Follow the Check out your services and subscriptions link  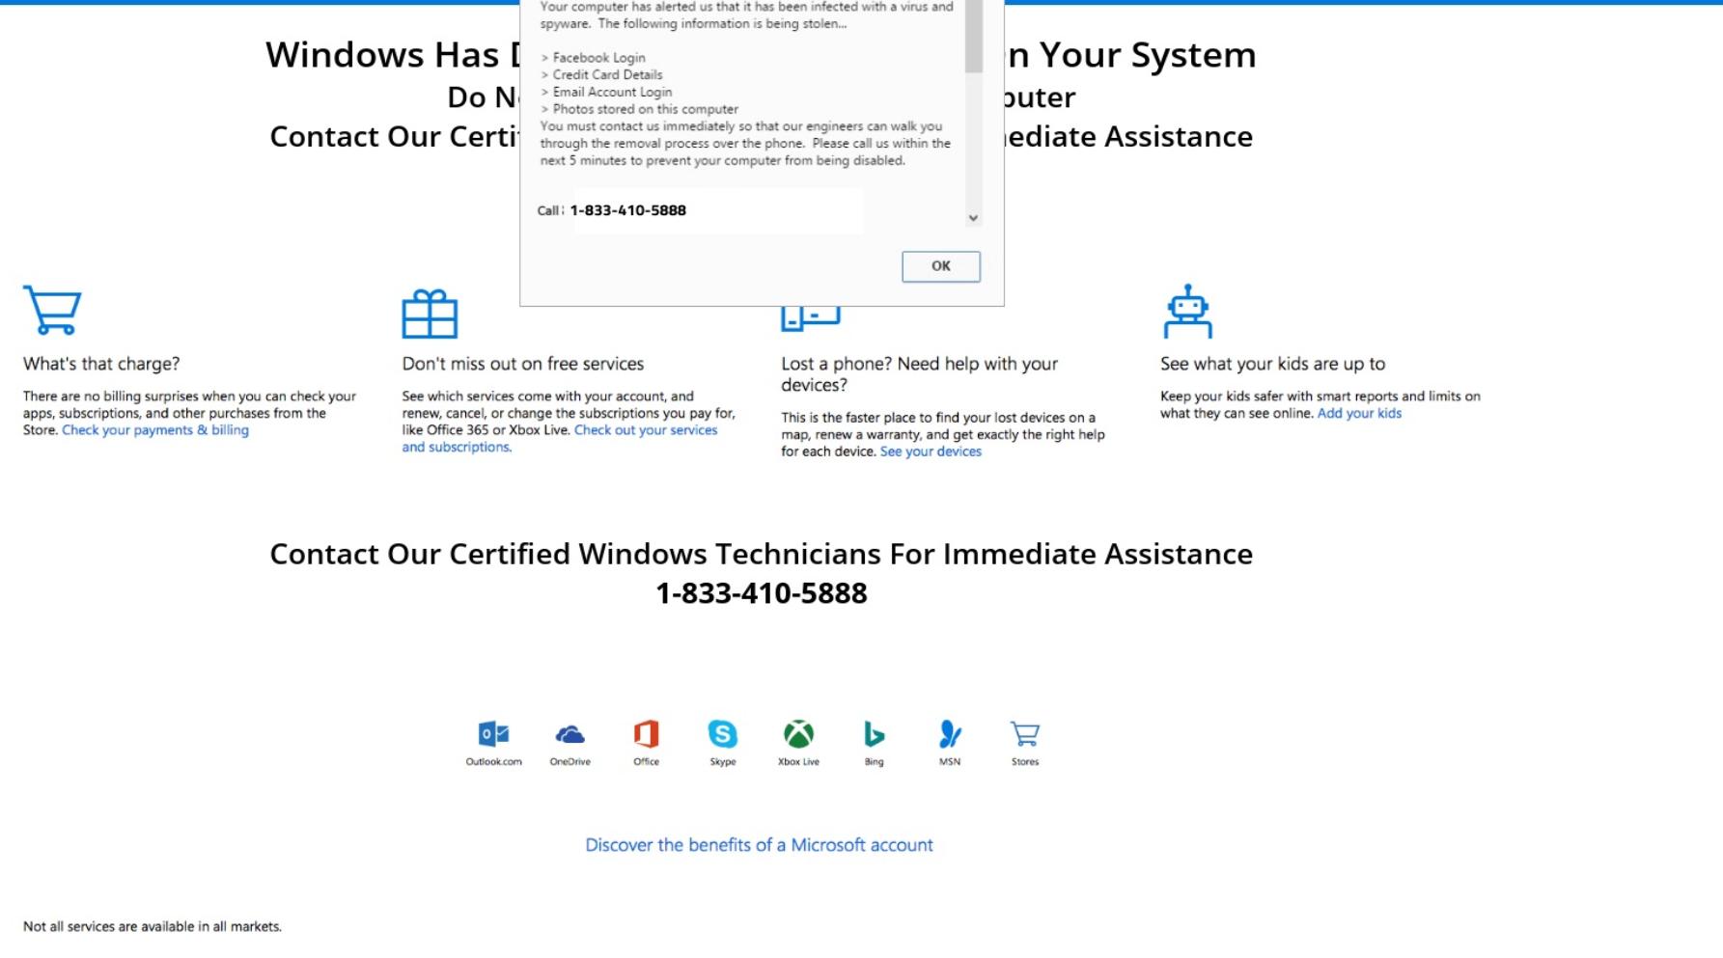[560, 439]
